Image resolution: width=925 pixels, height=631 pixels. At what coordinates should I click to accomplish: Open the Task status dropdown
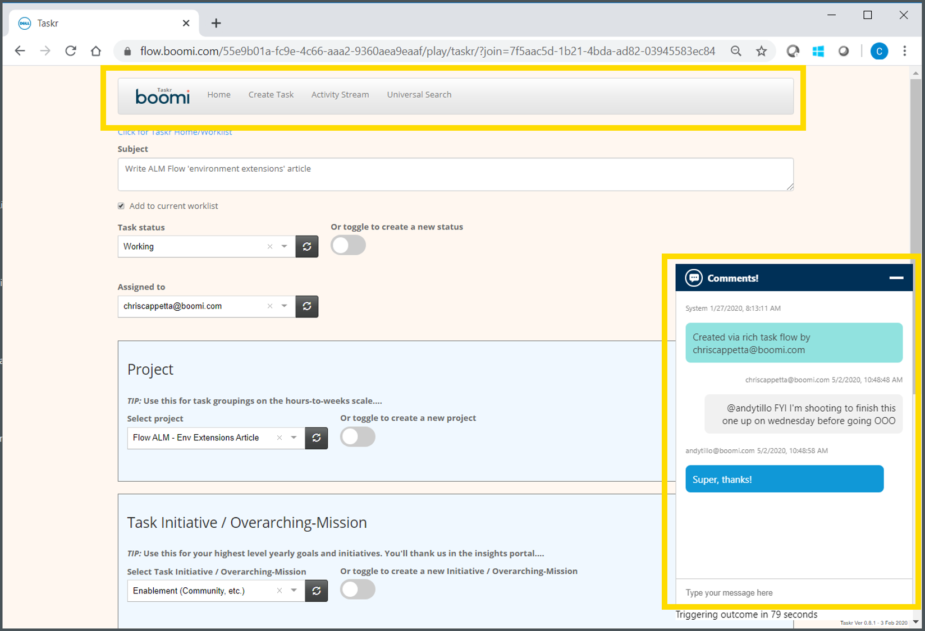pyautogui.click(x=285, y=246)
